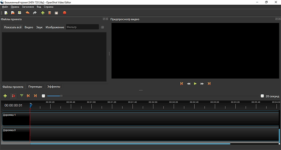The image size is (281, 150).
Task: Click the timeline playhead marker
Action: pyautogui.click(x=31, y=105)
